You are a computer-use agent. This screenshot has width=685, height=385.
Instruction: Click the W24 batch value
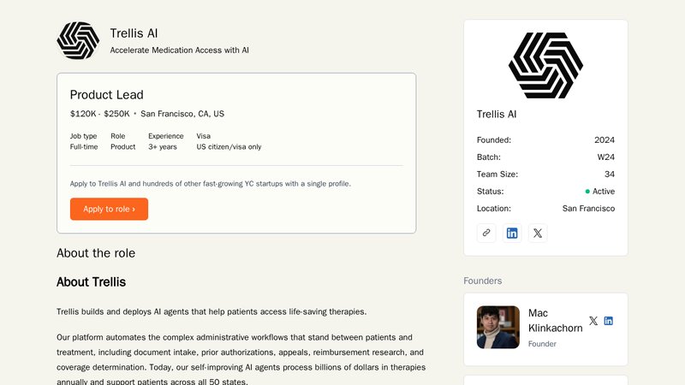click(606, 157)
